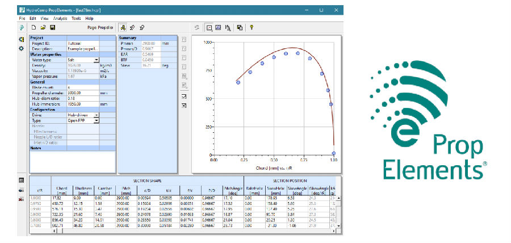Open the Edit menu

tap(32, 19)
